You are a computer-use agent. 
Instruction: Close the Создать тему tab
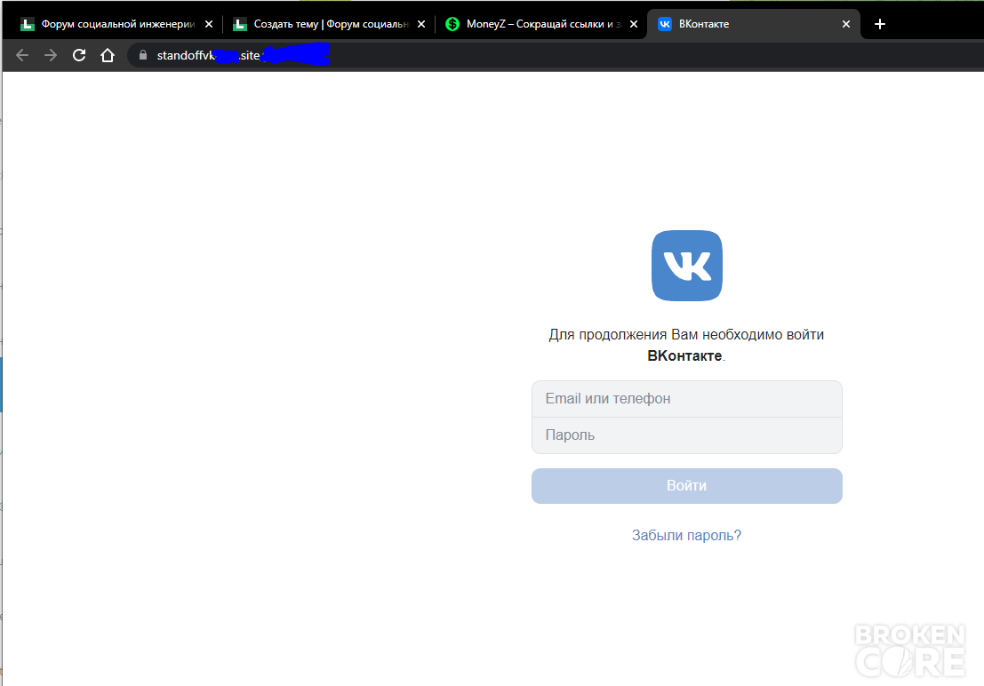[421, 24]
